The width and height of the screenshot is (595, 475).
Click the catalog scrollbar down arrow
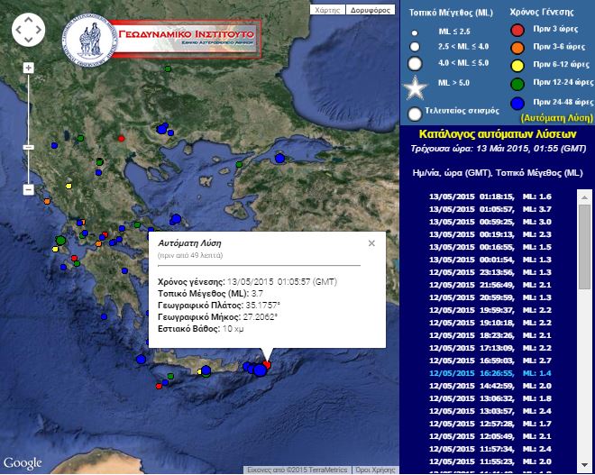584,465
